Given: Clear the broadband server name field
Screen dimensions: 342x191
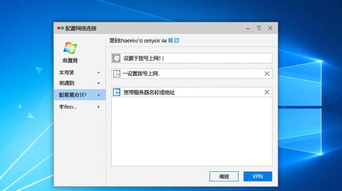Looking at the screenshot, I should click(x=267, y=92).
